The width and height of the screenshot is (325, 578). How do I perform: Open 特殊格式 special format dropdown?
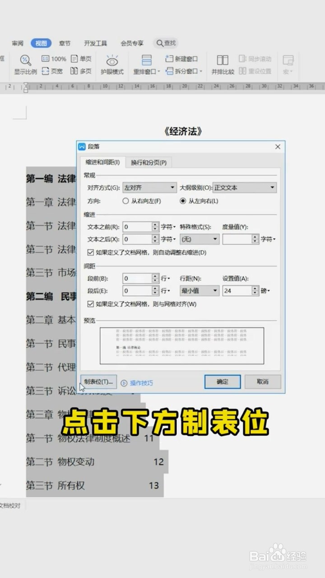click(x=200, y=239)
